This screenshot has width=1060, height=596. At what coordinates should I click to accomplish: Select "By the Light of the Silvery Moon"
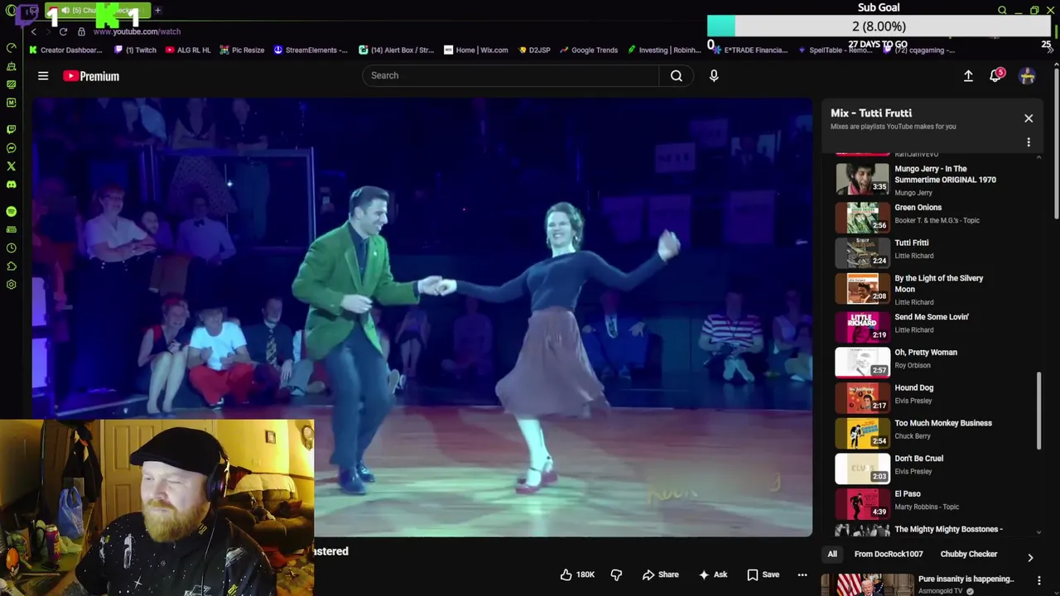(x=939, y=284)
